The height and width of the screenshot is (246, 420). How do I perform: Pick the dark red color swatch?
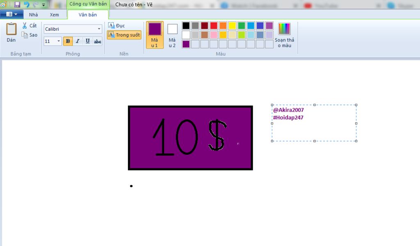(204, 25)
